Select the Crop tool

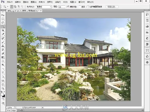coord(3,30)
